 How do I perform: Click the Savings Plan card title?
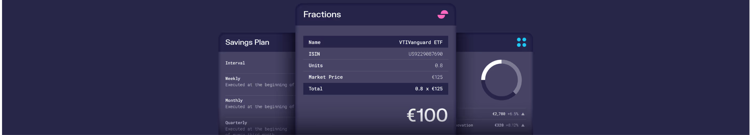pyautogui.click(x=247, y=42)
